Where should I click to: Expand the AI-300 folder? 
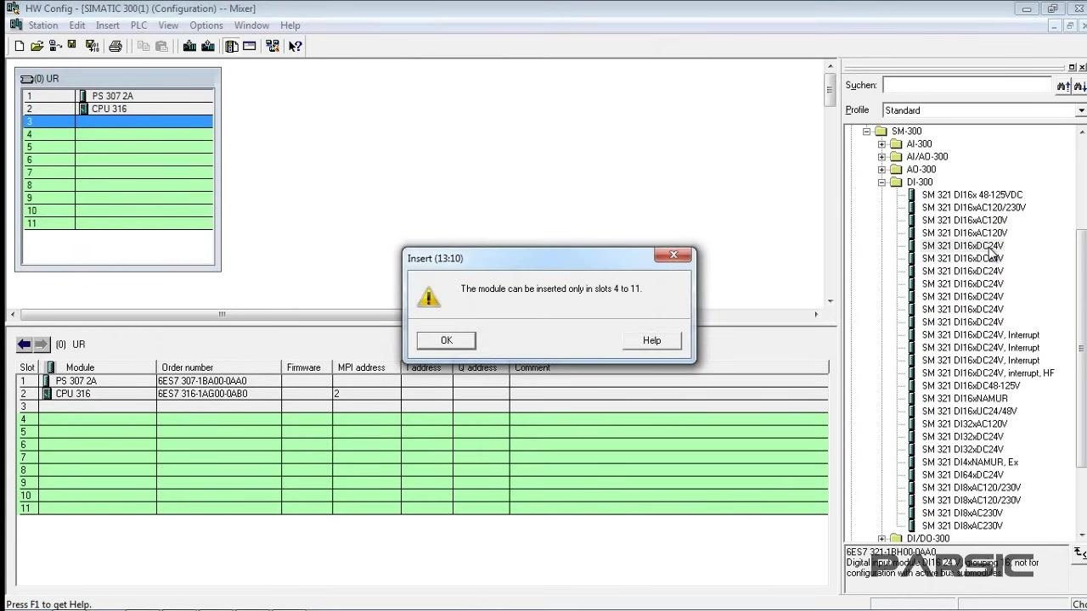coord(881,144)
